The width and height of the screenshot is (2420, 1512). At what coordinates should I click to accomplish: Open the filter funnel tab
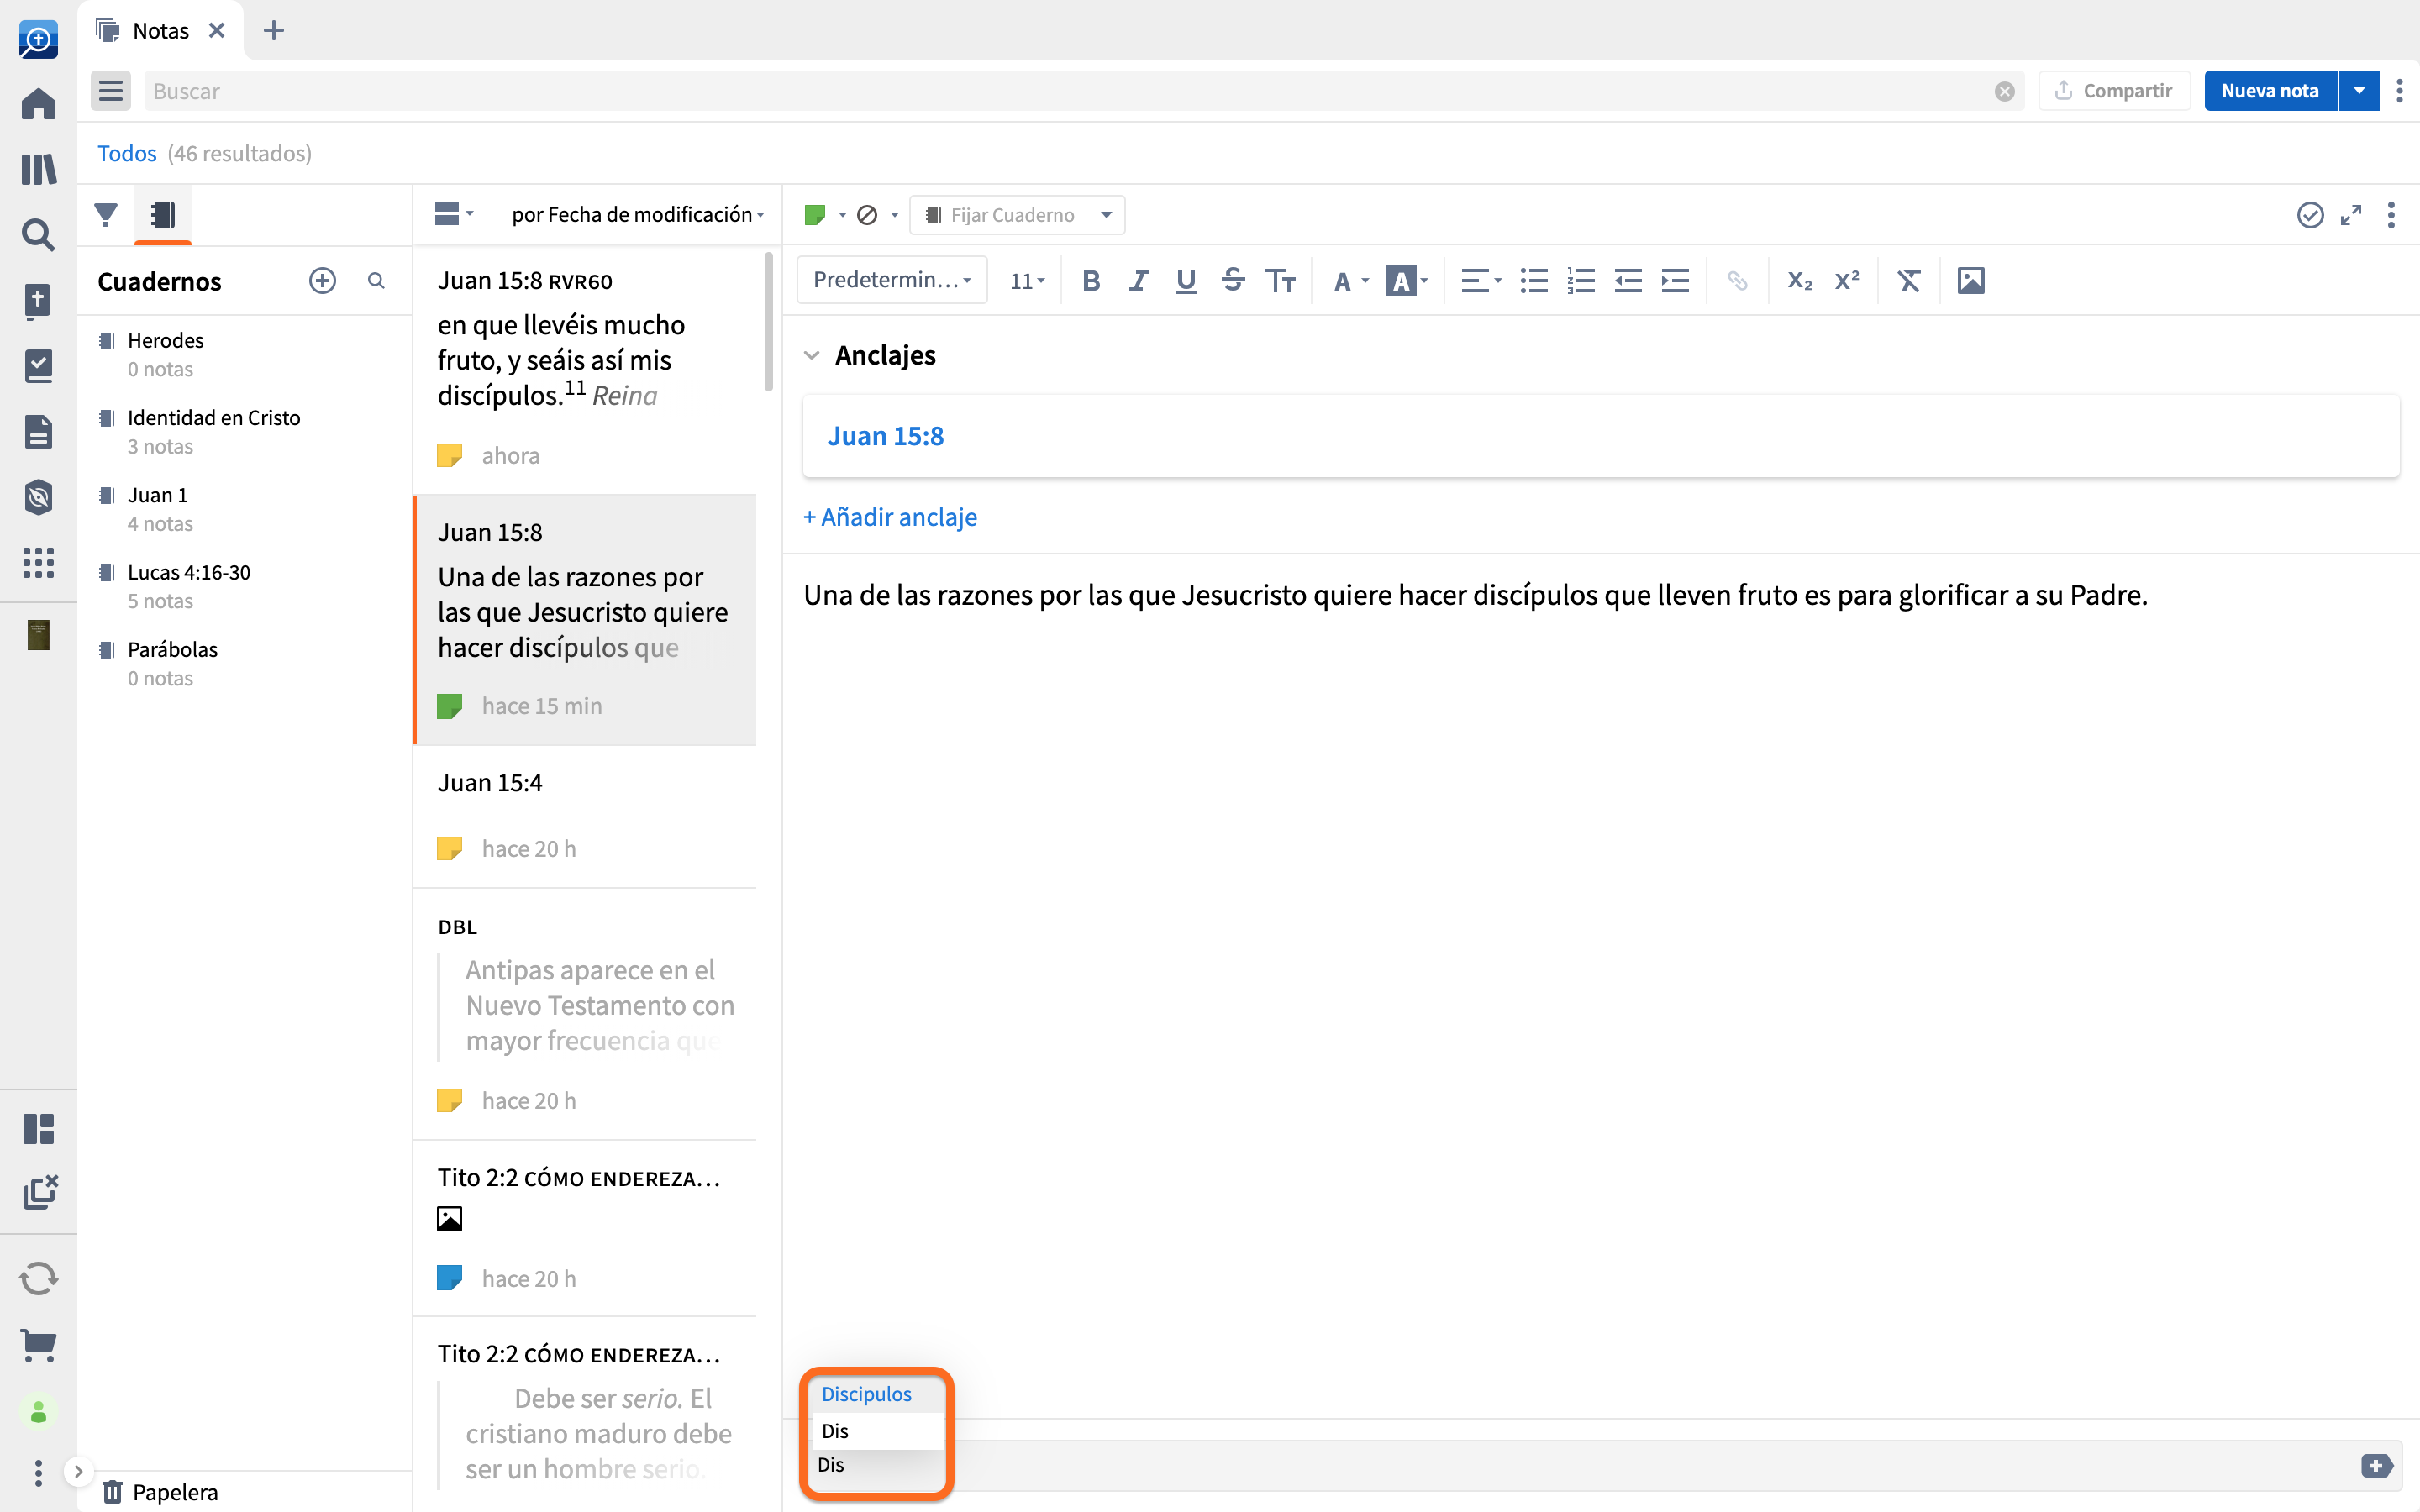106,214
